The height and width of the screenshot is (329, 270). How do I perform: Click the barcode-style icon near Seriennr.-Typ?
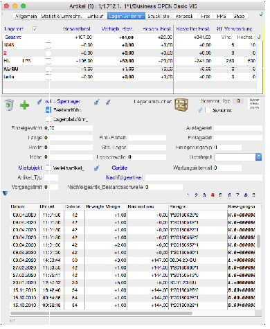point(254,104)
